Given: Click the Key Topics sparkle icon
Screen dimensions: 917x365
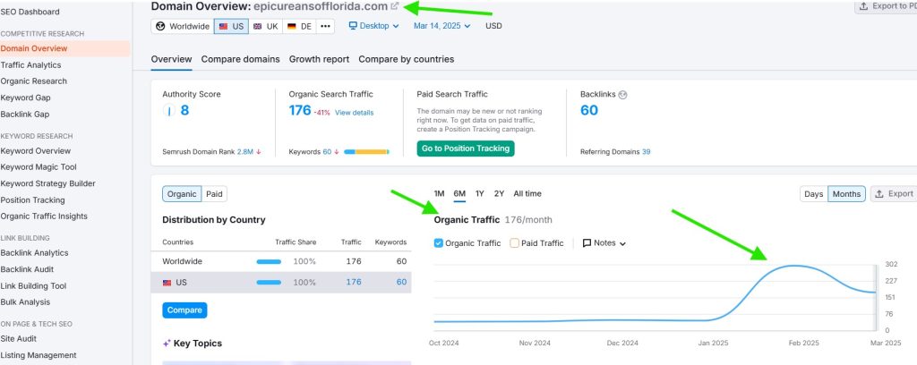Looking at the screenshot, I should click(167, 344).
